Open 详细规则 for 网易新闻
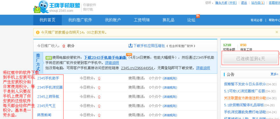The height and width of the screenshot is (119, 280). pos(170,115)
